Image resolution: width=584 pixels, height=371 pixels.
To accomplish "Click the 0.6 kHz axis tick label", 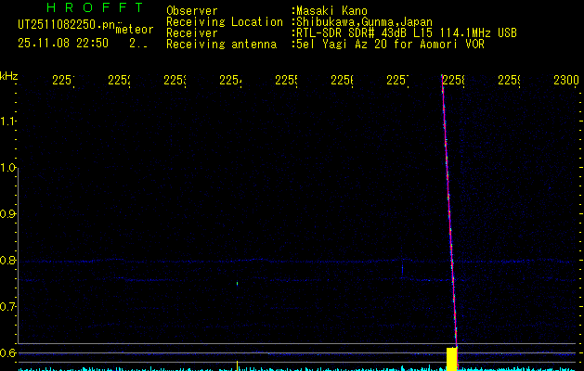I will pos(9,353).
